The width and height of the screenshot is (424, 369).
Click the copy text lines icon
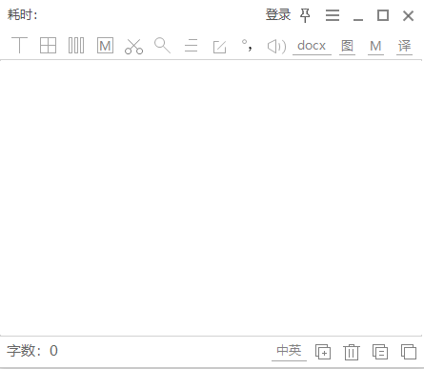click(x=380, y=352)
